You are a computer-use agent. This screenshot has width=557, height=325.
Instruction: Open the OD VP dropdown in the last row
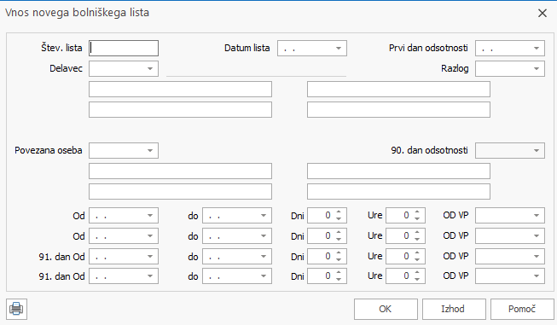point(537,276)
